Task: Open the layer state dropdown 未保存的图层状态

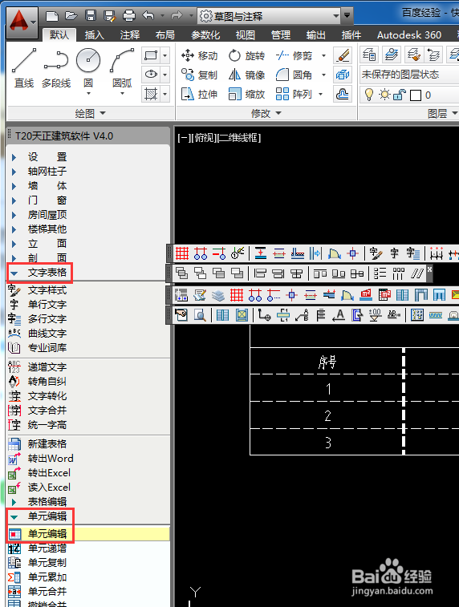Action: point(409,75)
